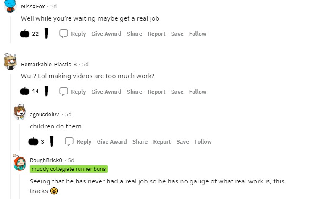Report agnusdei07's comment
This screenshot has width=309, height=199.
tap(162, 141)
